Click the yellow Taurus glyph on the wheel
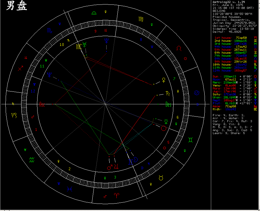The height and width of the screenshot is (211, 260). point(161,178)
